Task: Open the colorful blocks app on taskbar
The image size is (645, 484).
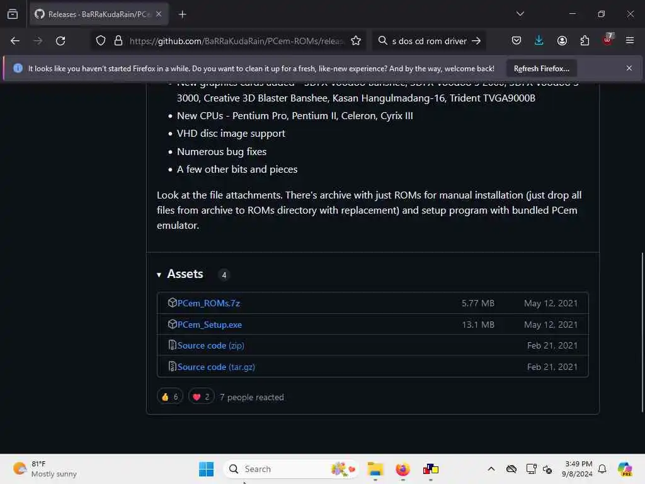Action: point(431,469)
